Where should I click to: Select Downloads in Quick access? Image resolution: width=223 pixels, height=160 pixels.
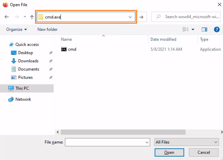[x=28, y=61]
